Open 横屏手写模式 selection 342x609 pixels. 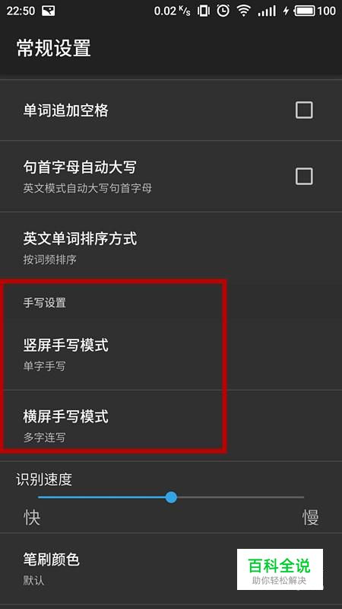(171, 426)
